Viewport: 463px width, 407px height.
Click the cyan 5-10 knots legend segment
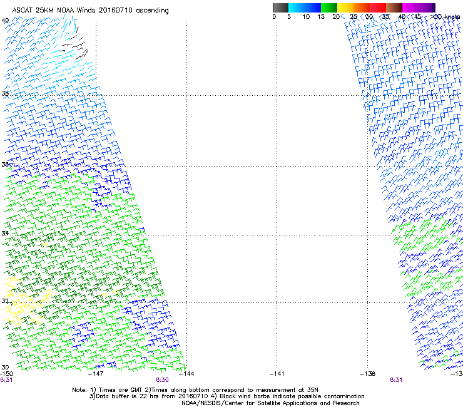(297, 8)
